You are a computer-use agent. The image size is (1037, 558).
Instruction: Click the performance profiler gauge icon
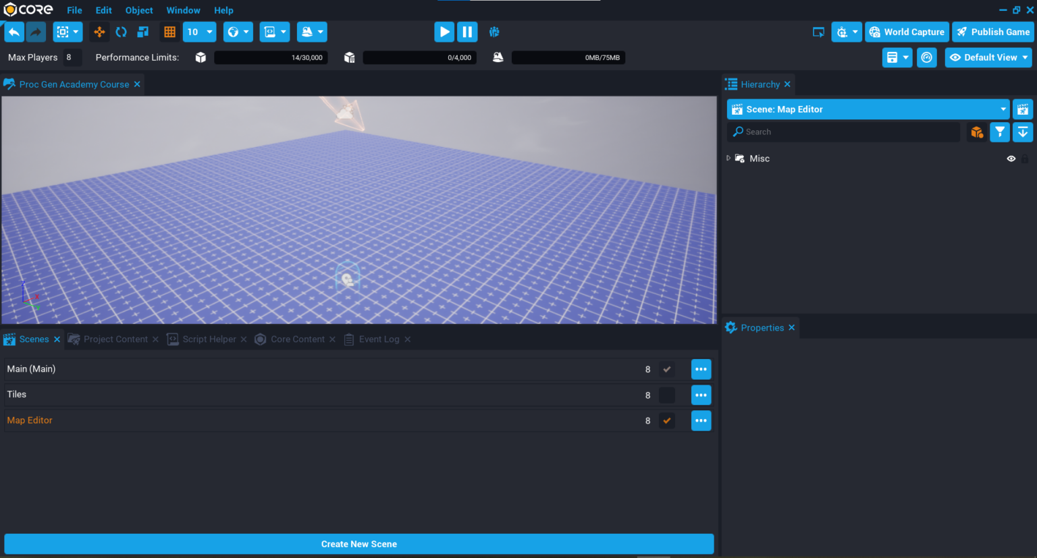coord(926,57)
